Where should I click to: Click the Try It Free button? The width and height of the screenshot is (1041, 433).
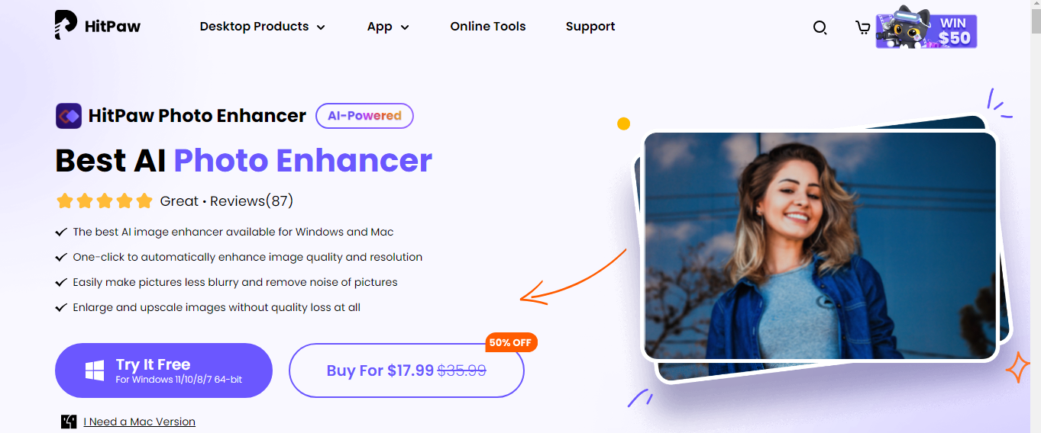(163, 370)
